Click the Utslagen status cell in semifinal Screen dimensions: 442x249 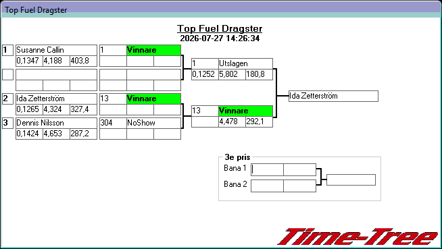(245, 63)
